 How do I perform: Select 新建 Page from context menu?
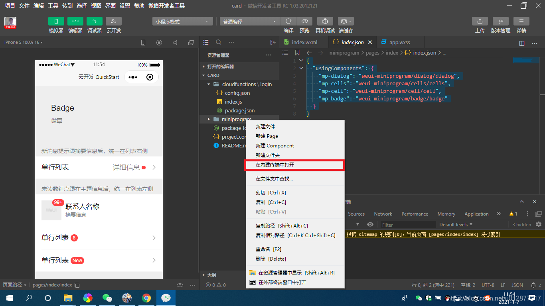pyautogui.click(x=295, y=136)
